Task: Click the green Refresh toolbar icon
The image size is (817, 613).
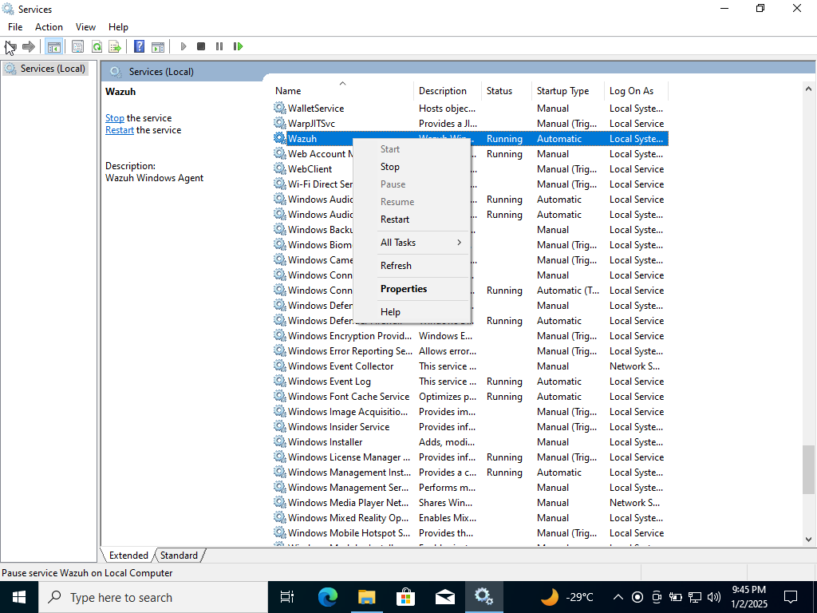Action: point(97,46)
